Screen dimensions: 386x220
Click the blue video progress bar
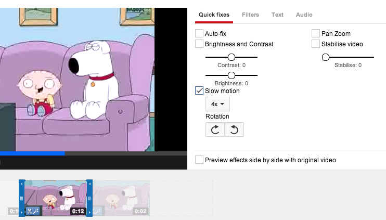coord(32,153)
